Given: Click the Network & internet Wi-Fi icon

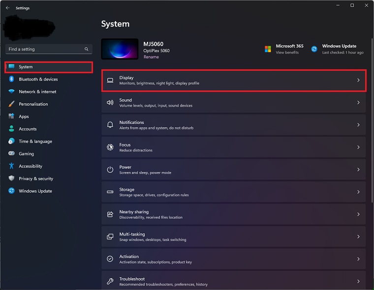Looking at the screenshot, I should pos(11,92).
